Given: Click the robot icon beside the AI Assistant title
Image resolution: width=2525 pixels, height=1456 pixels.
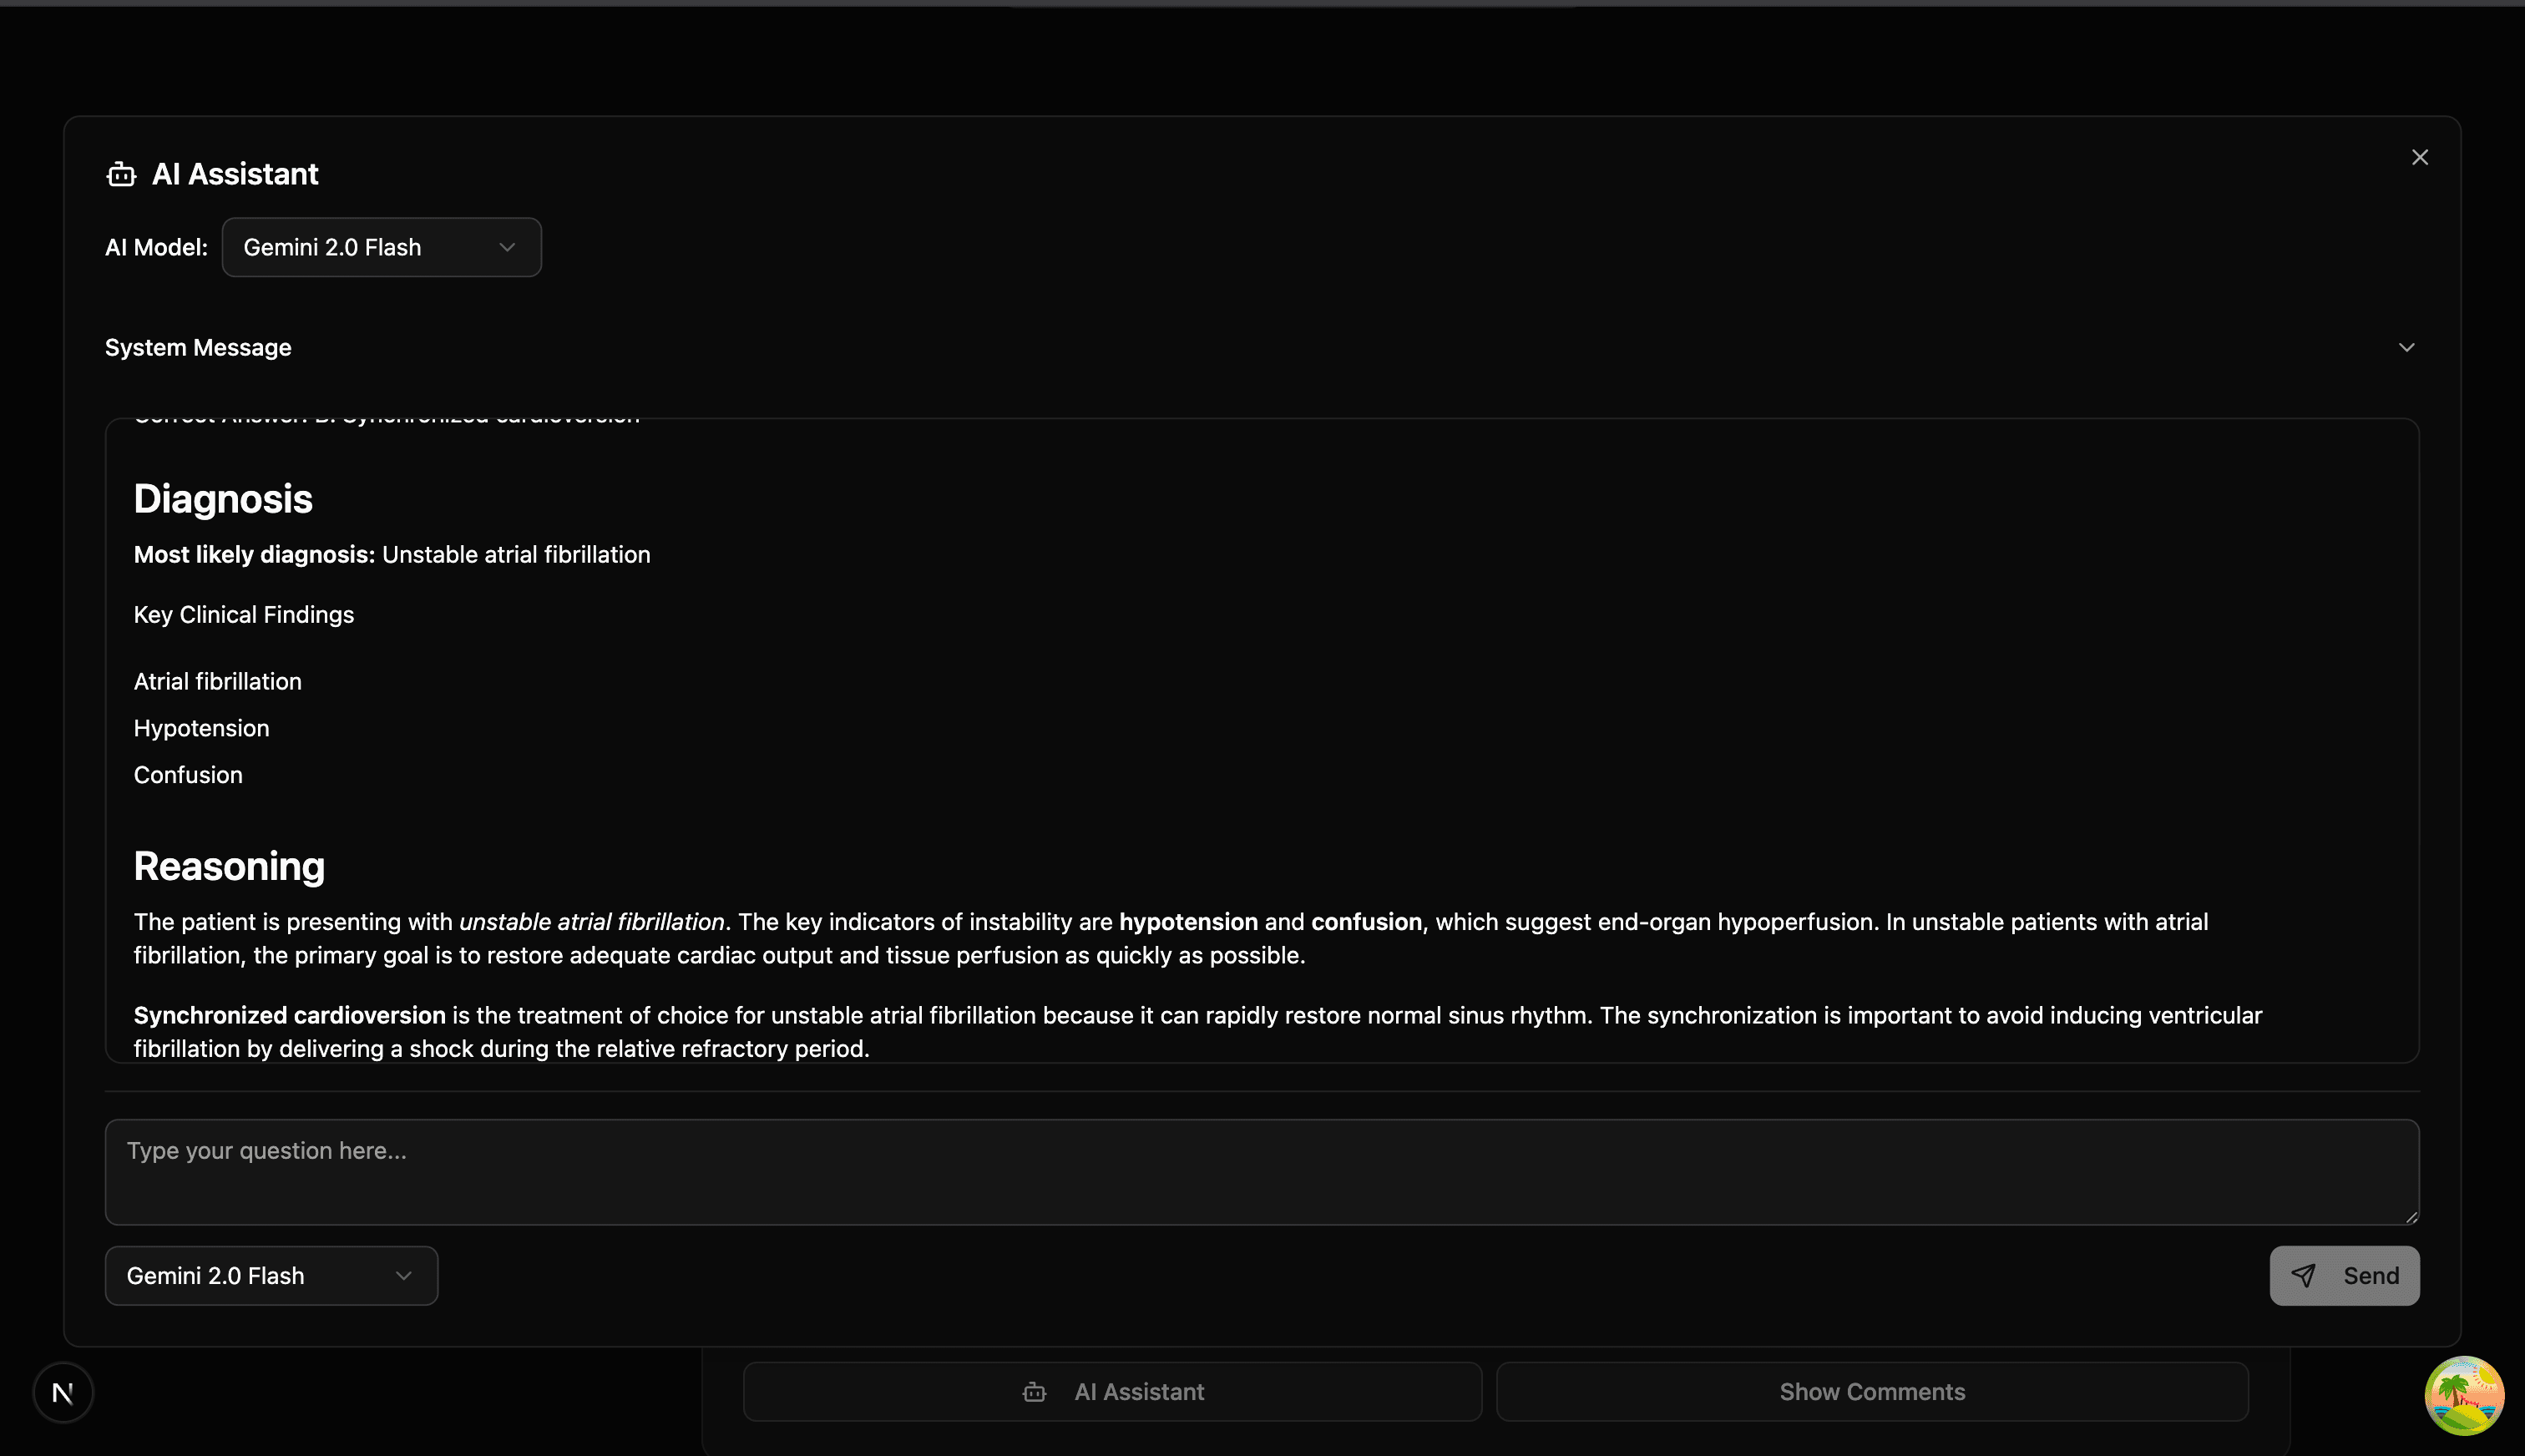Looking at the screenshot, I should tap(121, 174).
